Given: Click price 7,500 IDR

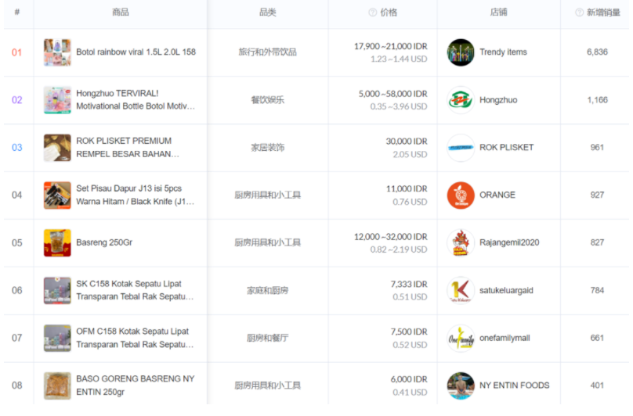Looking at the screenshot, I should click(409, 332).
